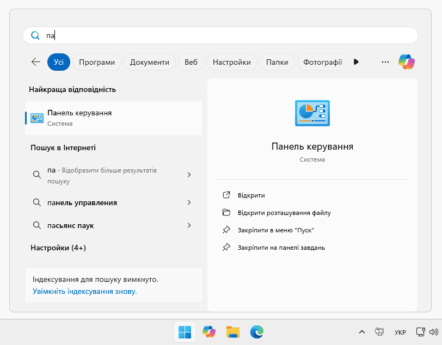Click 'Відкрити' to open Control Panel

tap(251, 195)
